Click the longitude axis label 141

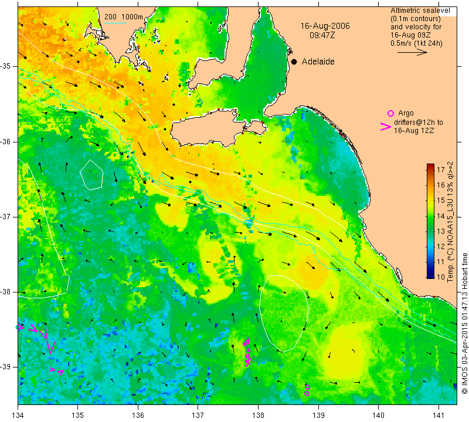pos(439,415)
